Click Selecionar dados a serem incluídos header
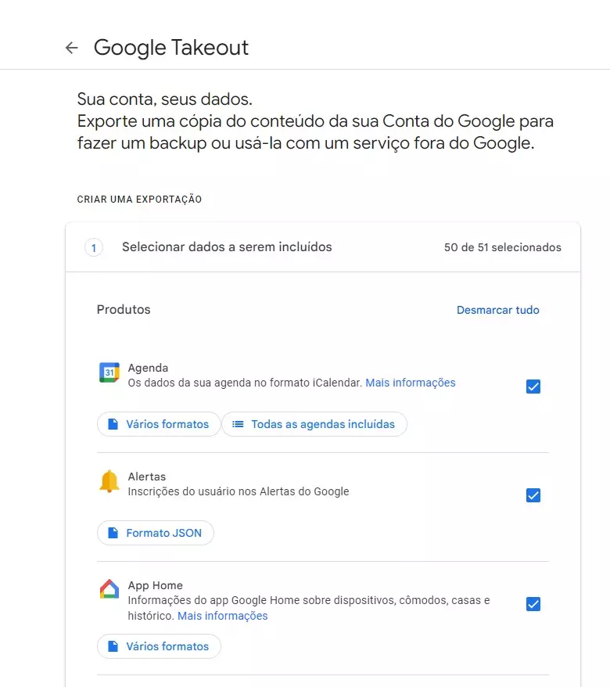Viewport: 610px width, 687px height. [227, 247]
